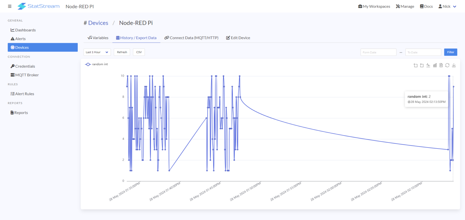Save chart as image icon

pyautogui.click(x=454, y=65)
